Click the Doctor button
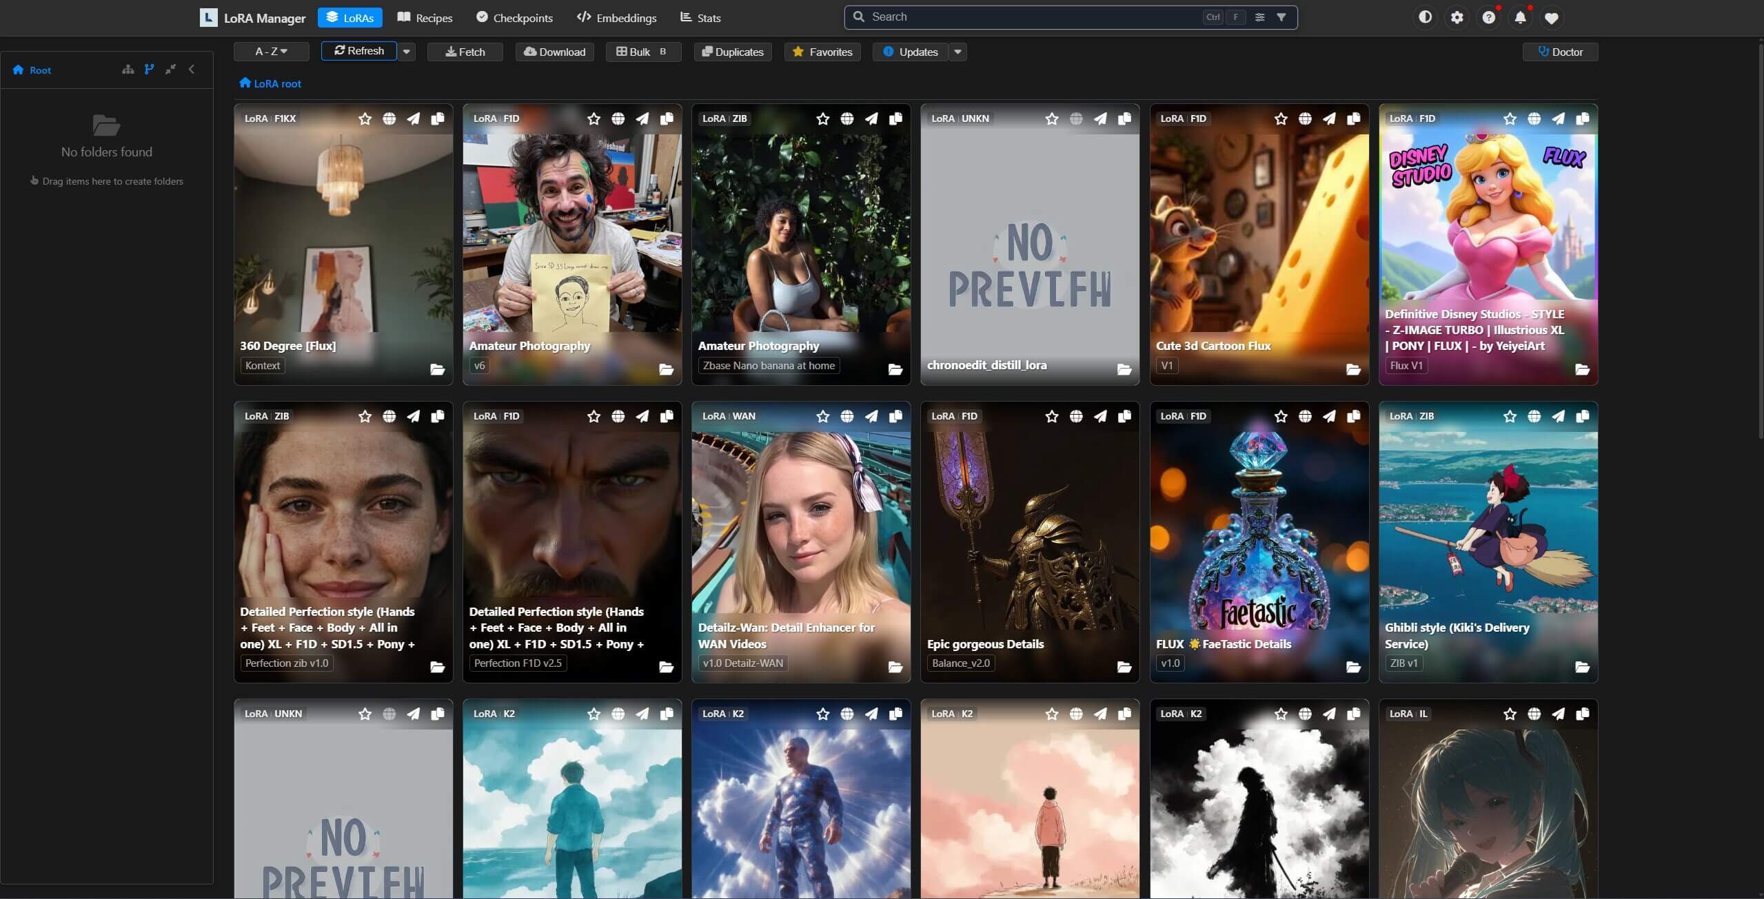 (1560, 52)
